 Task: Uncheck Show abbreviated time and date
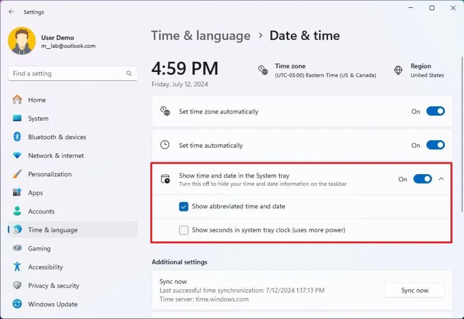pyautogui.click(x=183, y=206)
